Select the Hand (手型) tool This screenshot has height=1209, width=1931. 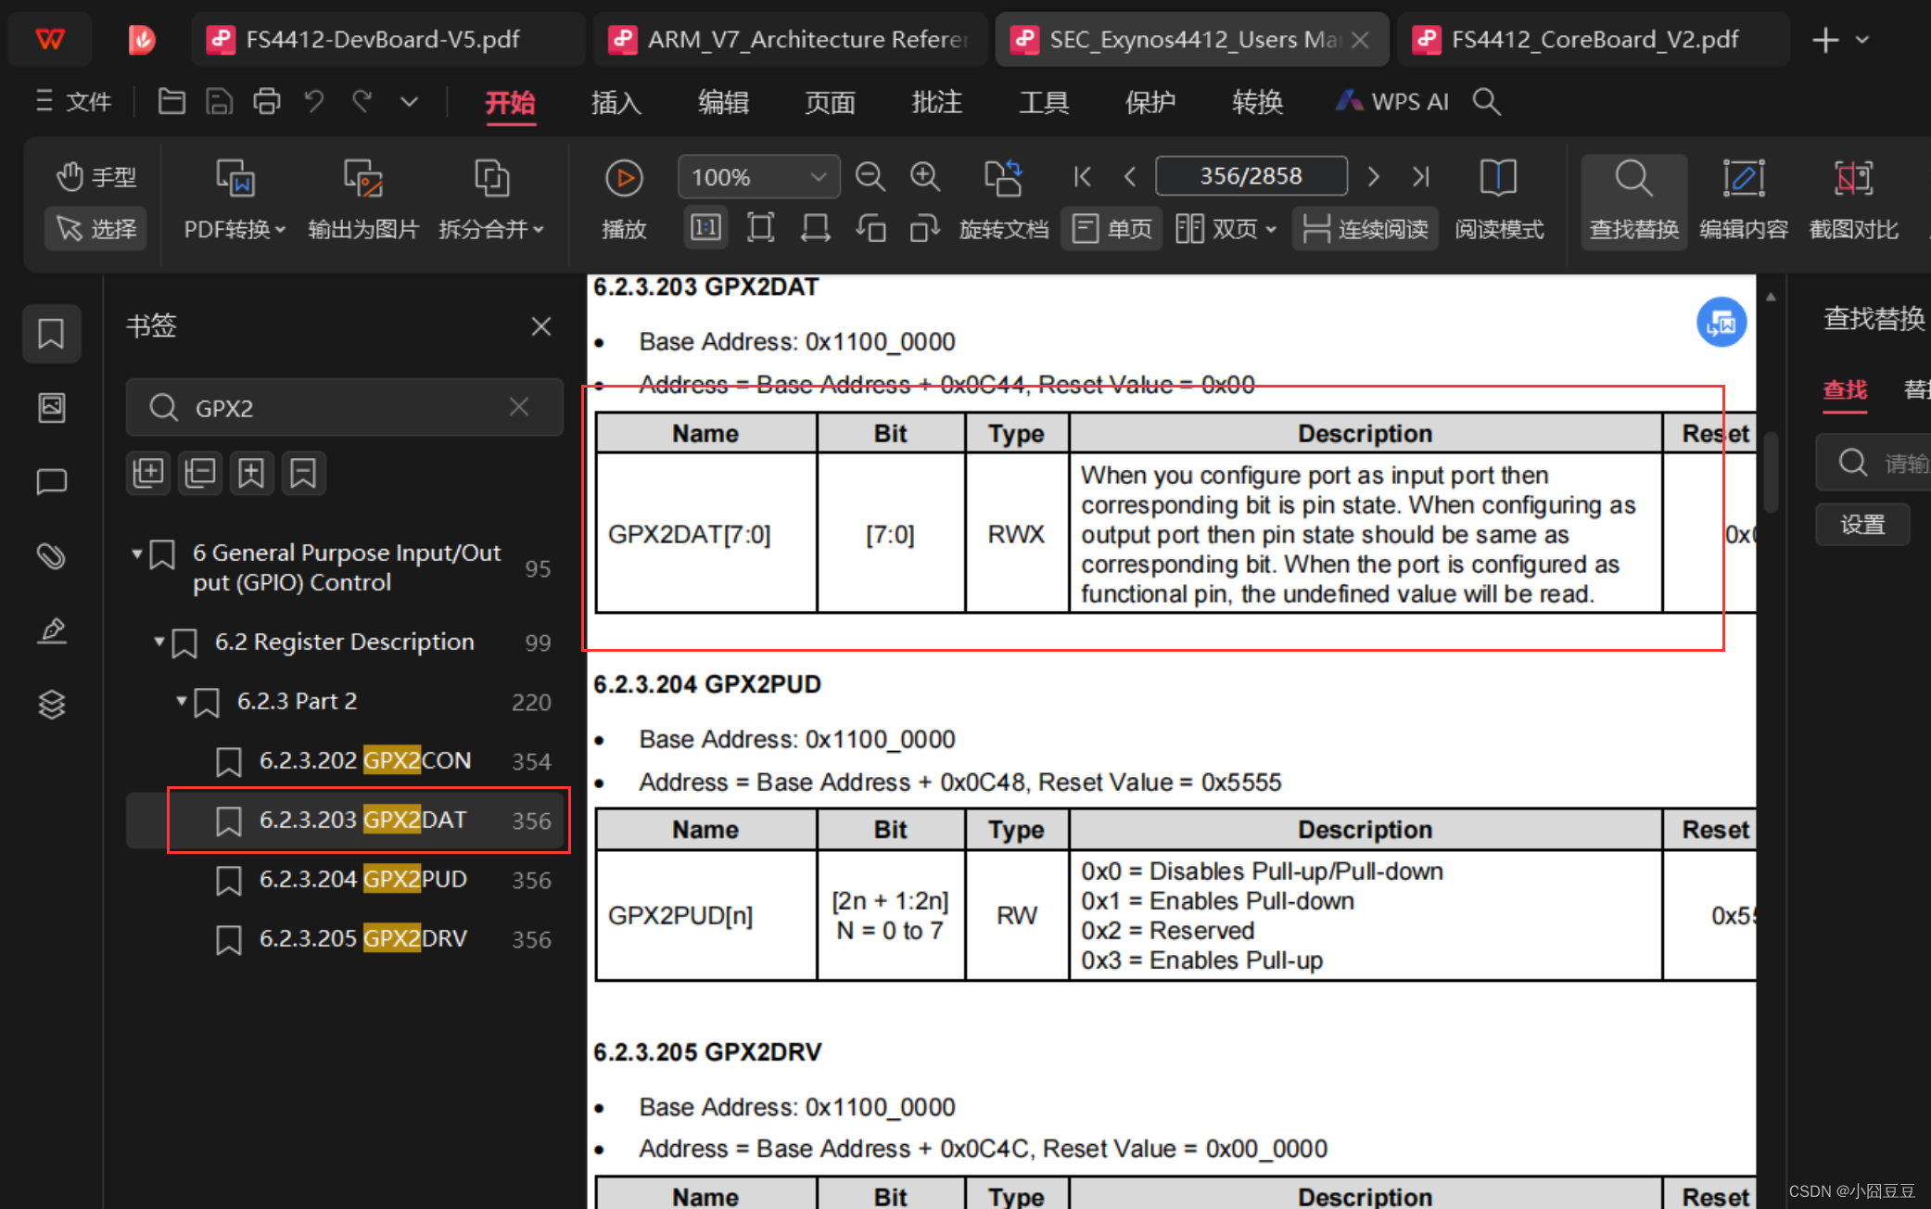[95, 176]
